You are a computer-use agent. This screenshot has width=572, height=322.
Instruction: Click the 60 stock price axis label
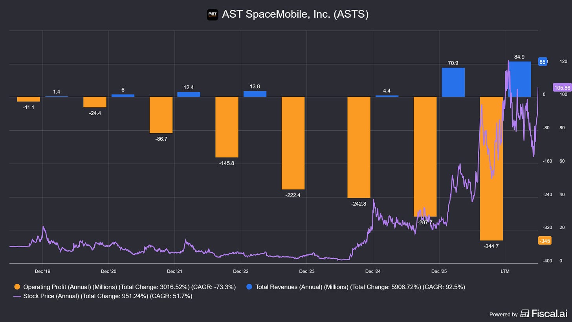point(562,161)
